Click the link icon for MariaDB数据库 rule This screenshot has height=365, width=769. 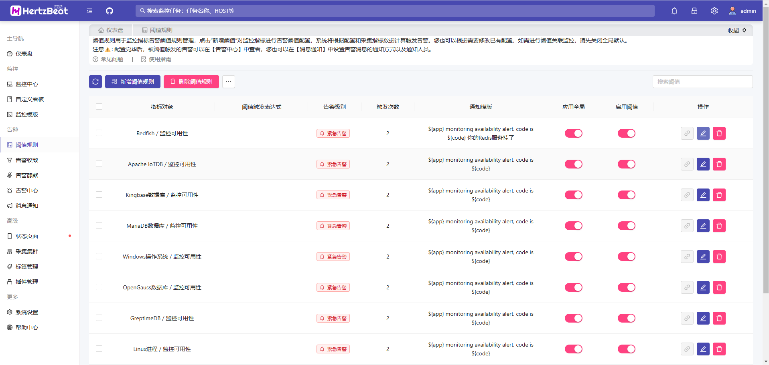pyautogui.click(x=687, y=226)
